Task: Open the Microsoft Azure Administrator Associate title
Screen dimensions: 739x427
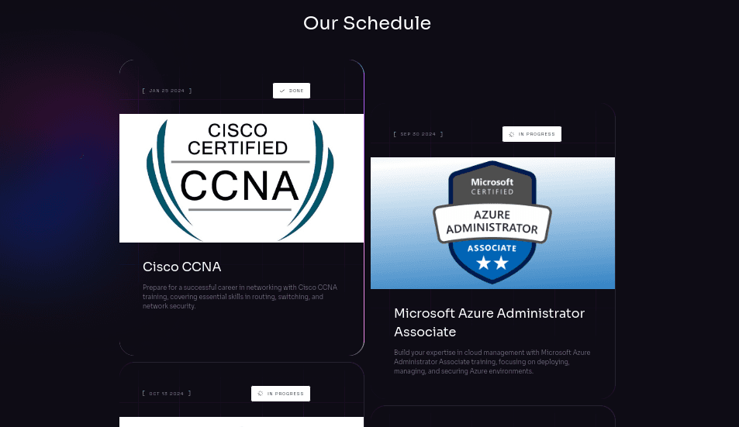Action: point(489,322)
